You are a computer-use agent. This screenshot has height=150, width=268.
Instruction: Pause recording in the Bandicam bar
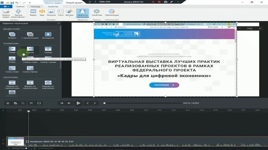tap(153, 2)
